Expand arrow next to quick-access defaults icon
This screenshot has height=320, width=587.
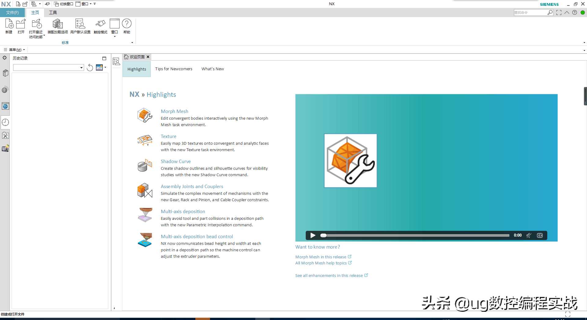[40, 4]
